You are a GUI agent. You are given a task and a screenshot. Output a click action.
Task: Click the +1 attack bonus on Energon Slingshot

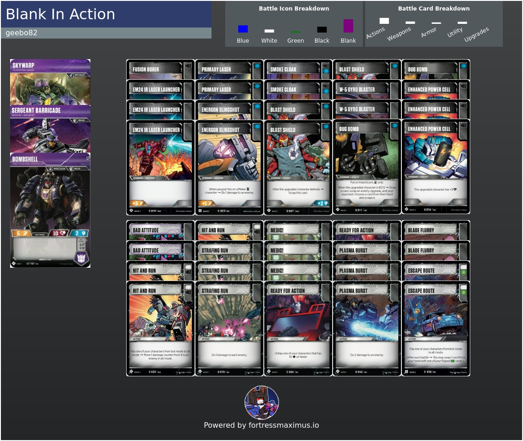pyautogui.click(x=206, y=203)
